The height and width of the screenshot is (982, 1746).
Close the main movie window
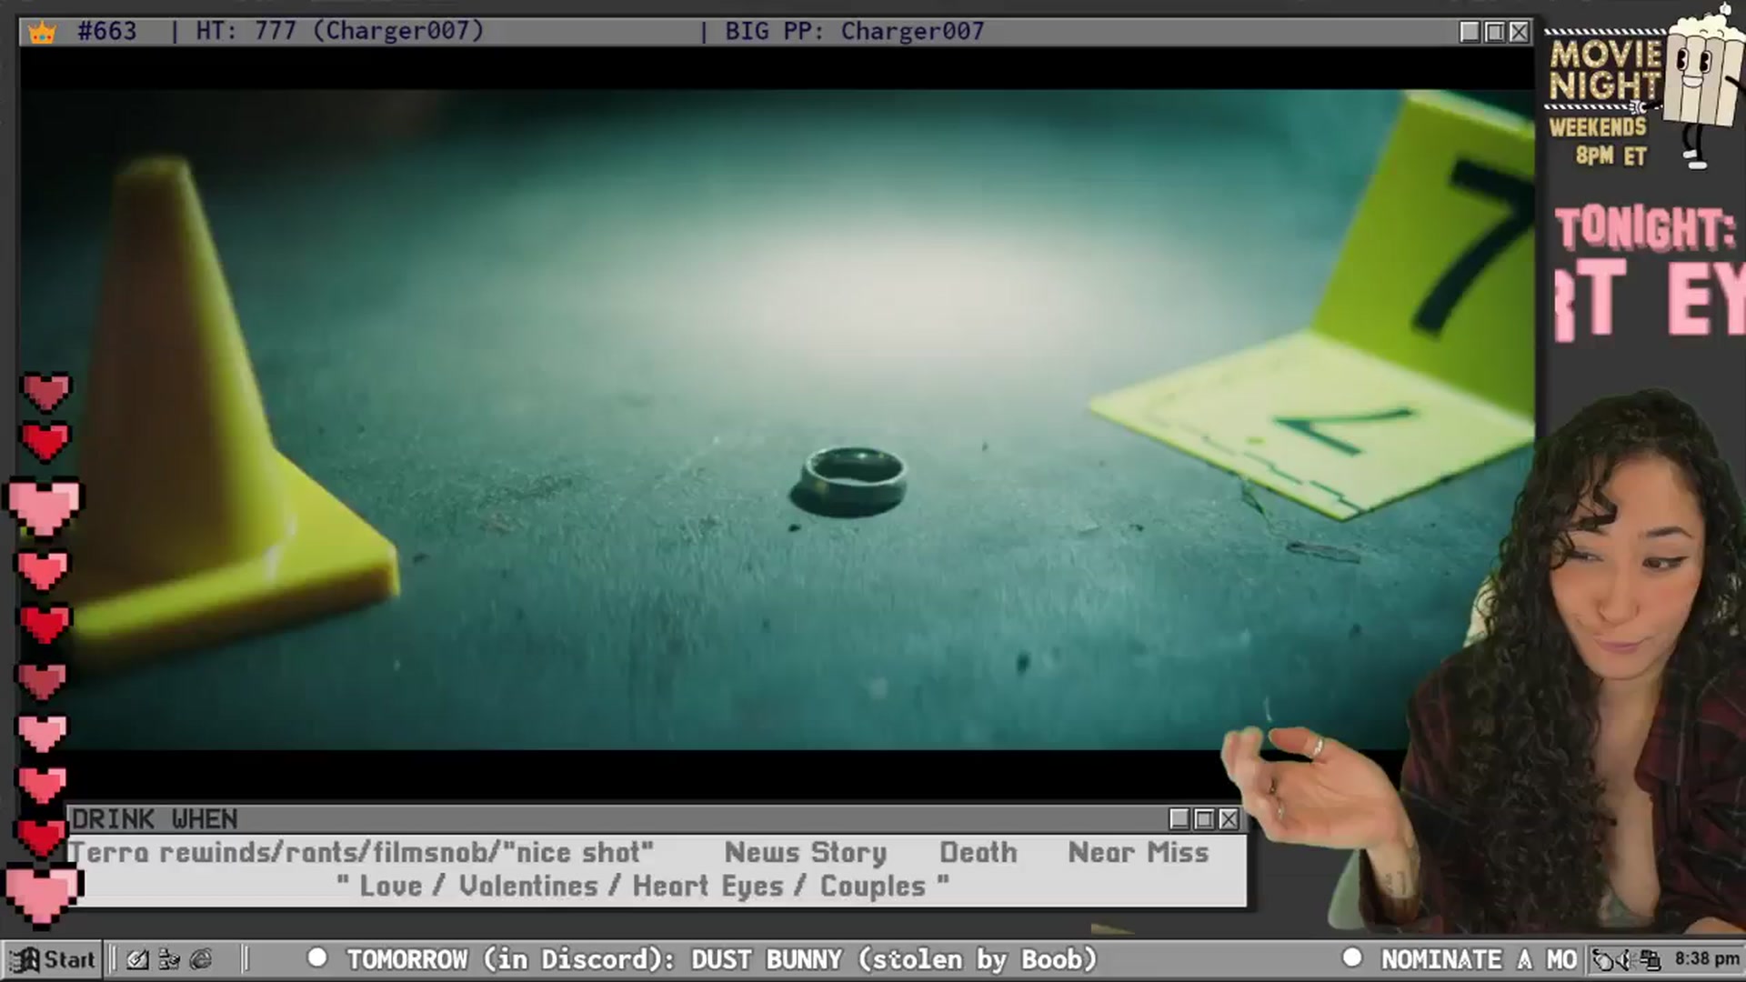(x=1519, y=32)
